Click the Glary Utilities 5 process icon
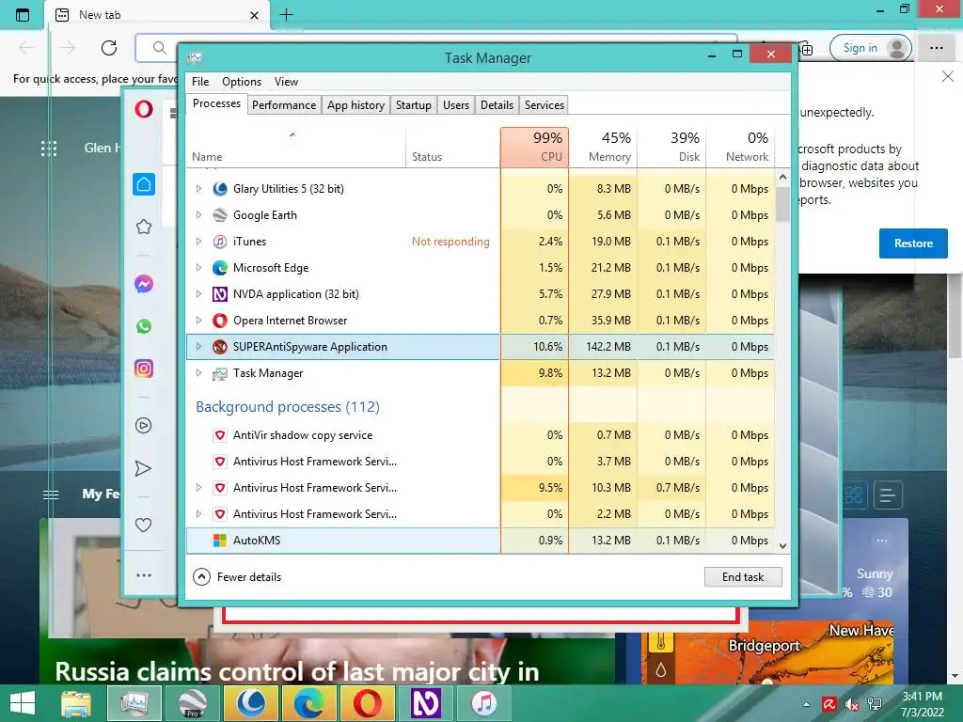963x722 pixels. pos(220,189)
